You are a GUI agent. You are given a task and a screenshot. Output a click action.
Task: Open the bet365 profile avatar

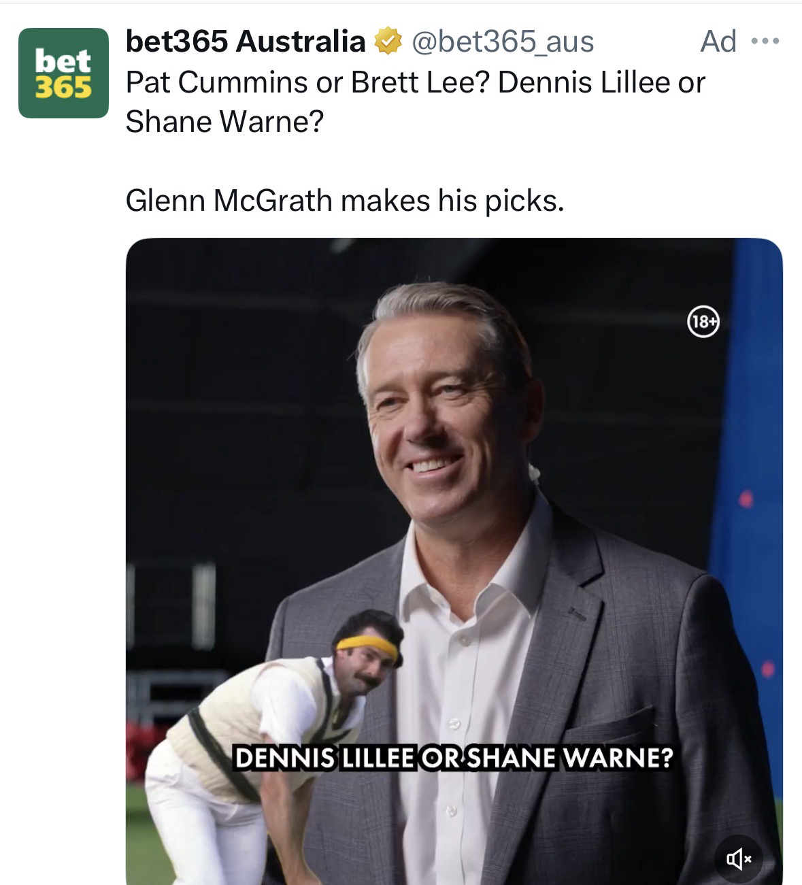coord(63,73)
